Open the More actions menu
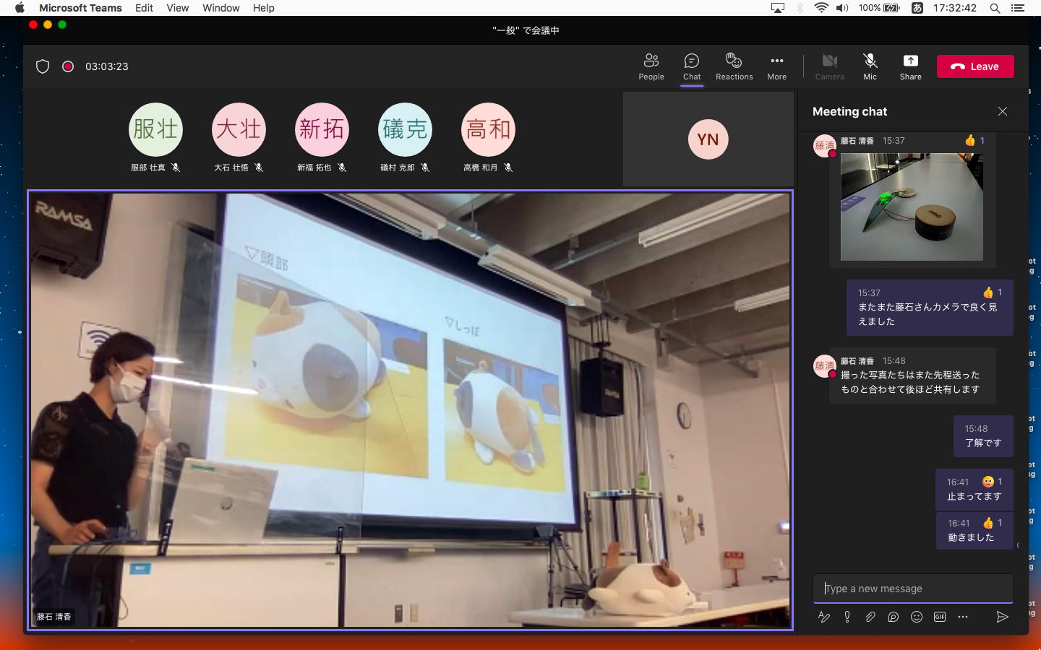This screenshot has height=650, width=1041. [x=776, y=66]
